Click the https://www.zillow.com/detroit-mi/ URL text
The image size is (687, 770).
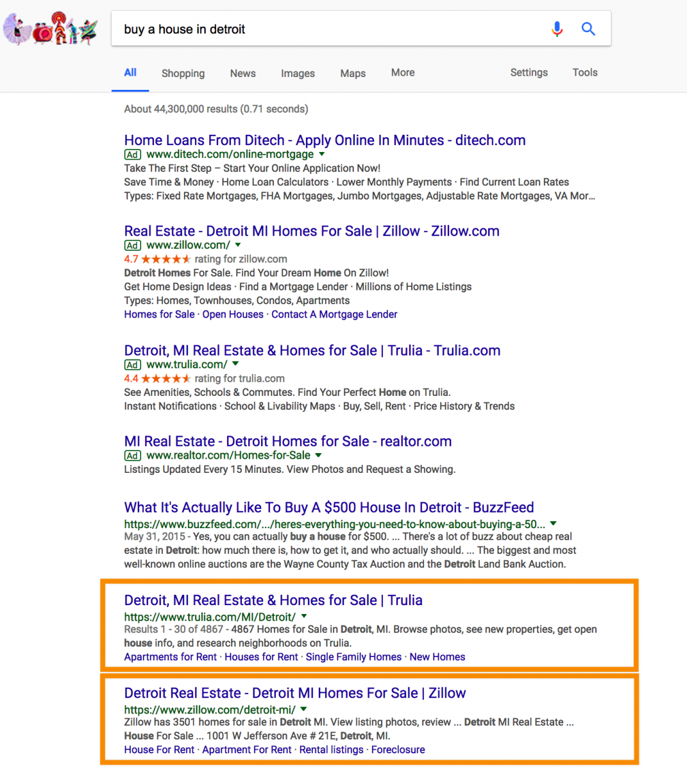click(x=210, y=710)
